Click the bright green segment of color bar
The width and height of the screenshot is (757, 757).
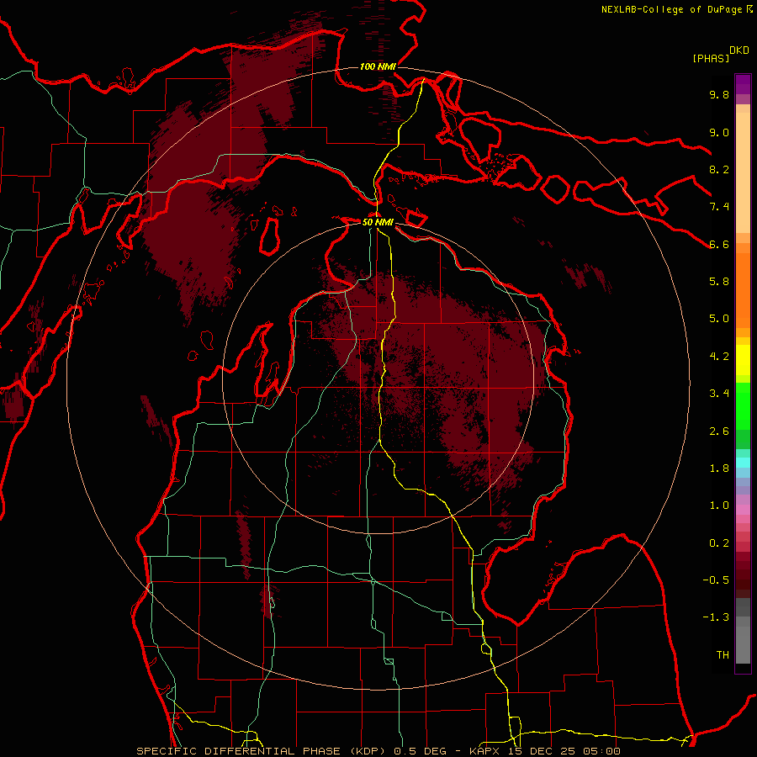click(x=743, y=406)
